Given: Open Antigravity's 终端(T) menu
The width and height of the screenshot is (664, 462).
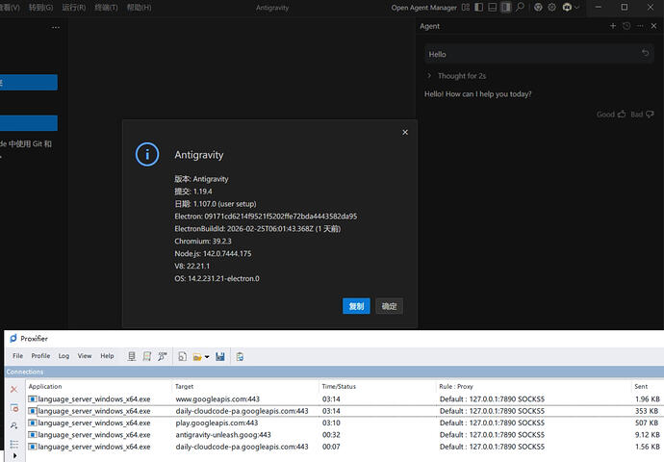Looking at the screenshot, I should (x=106, y=7).
